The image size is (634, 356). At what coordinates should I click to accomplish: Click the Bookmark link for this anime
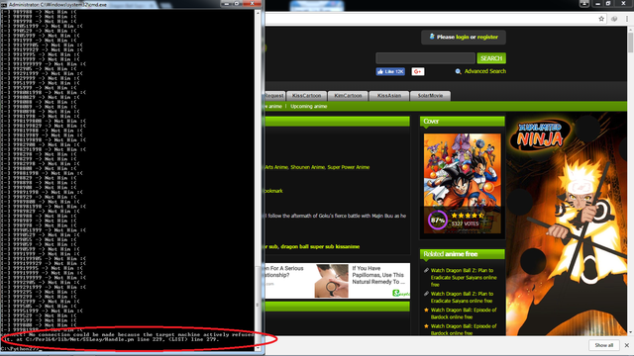pos(273,191)
